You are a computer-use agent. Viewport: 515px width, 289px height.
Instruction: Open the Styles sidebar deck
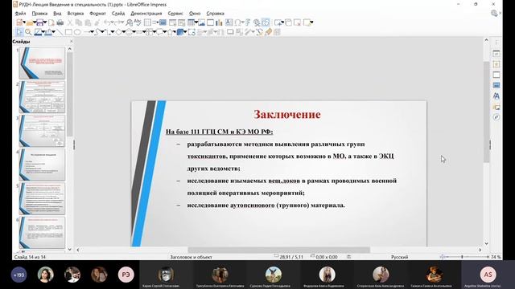(x=496, y=96)
